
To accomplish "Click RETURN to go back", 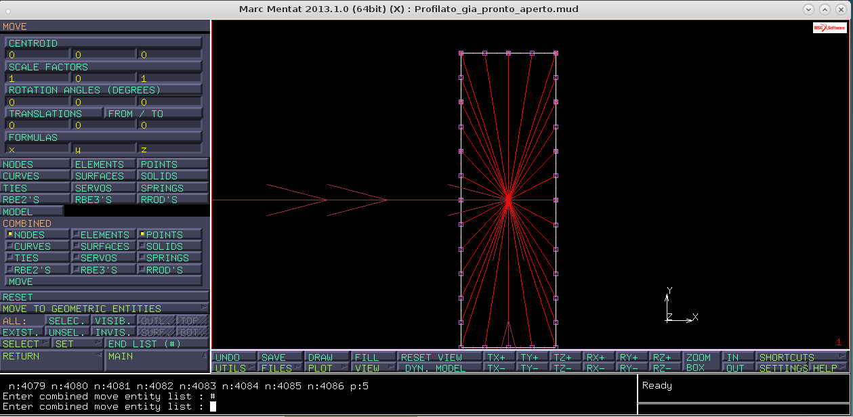I will click(x=51, y=361).
